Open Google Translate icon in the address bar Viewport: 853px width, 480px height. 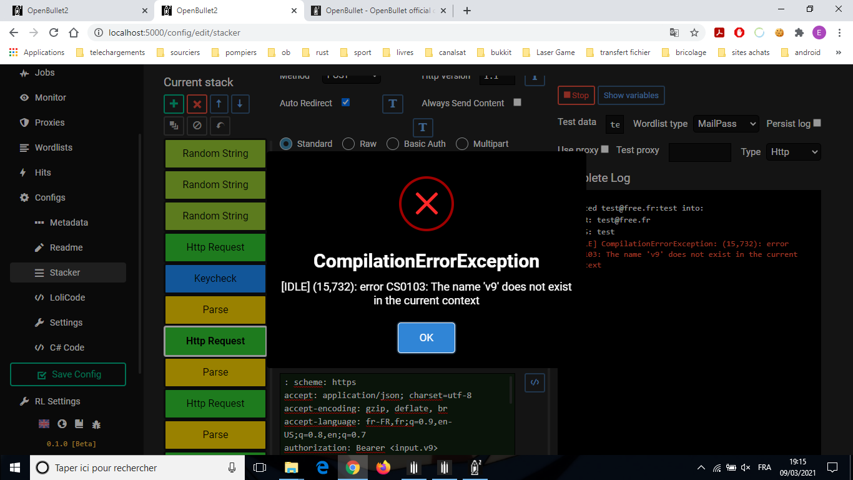click(674, 32)
